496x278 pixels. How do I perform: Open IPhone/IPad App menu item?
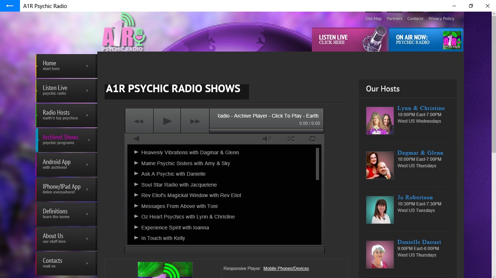[x=66, y=189]
